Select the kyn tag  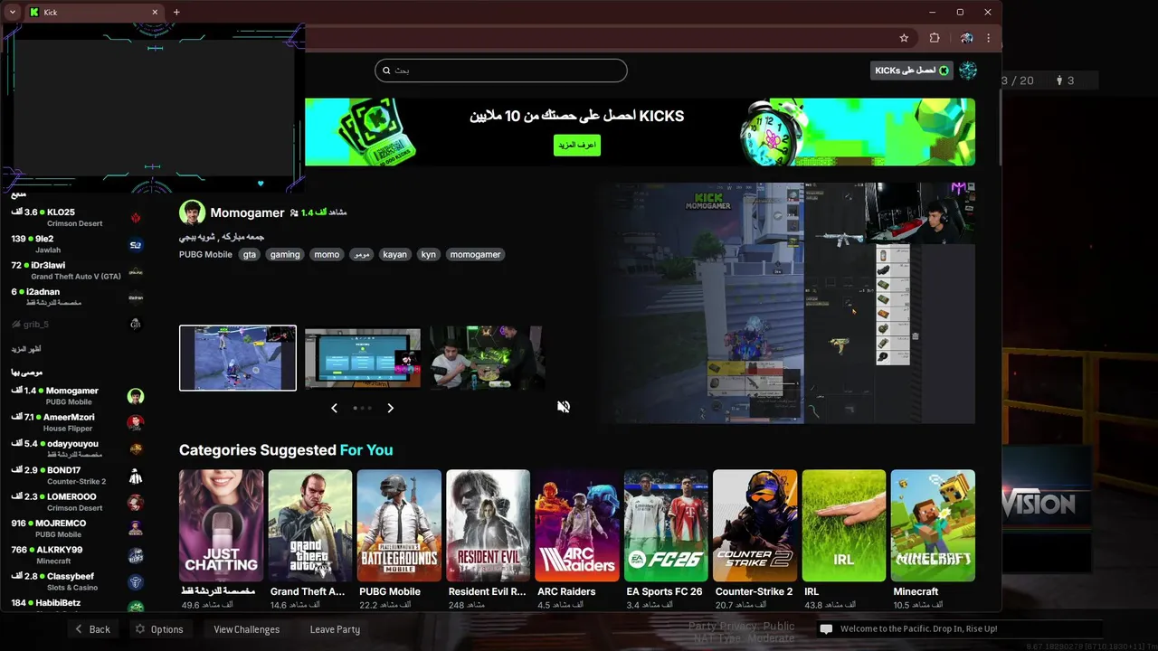429,255
